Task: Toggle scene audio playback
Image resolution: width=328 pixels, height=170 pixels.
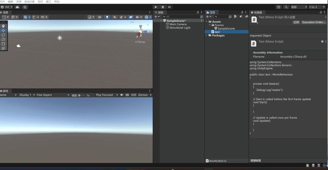Action: (x=115, y=17)
